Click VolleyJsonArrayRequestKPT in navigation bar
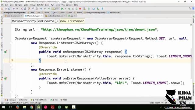 [14, 13]
